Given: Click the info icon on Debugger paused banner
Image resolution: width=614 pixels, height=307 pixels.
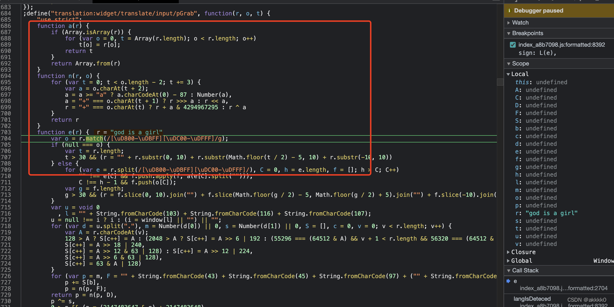Looking at the screenshot, I should click(x=509, y=10).
